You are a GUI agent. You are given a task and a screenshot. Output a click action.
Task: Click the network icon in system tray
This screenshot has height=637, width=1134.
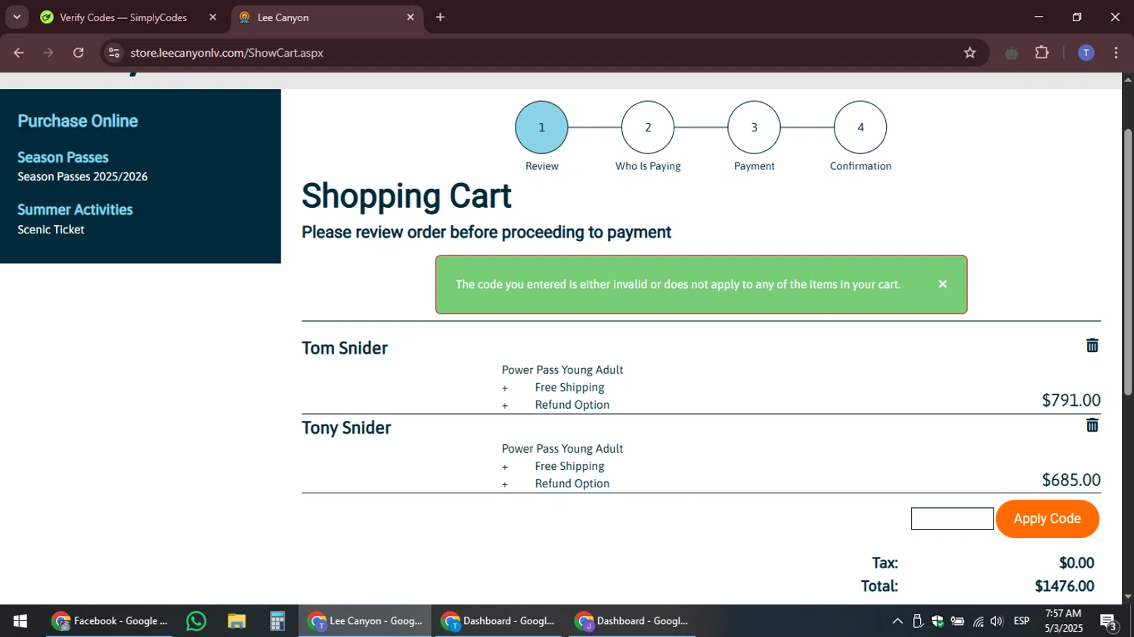click(x=978, y=621)
